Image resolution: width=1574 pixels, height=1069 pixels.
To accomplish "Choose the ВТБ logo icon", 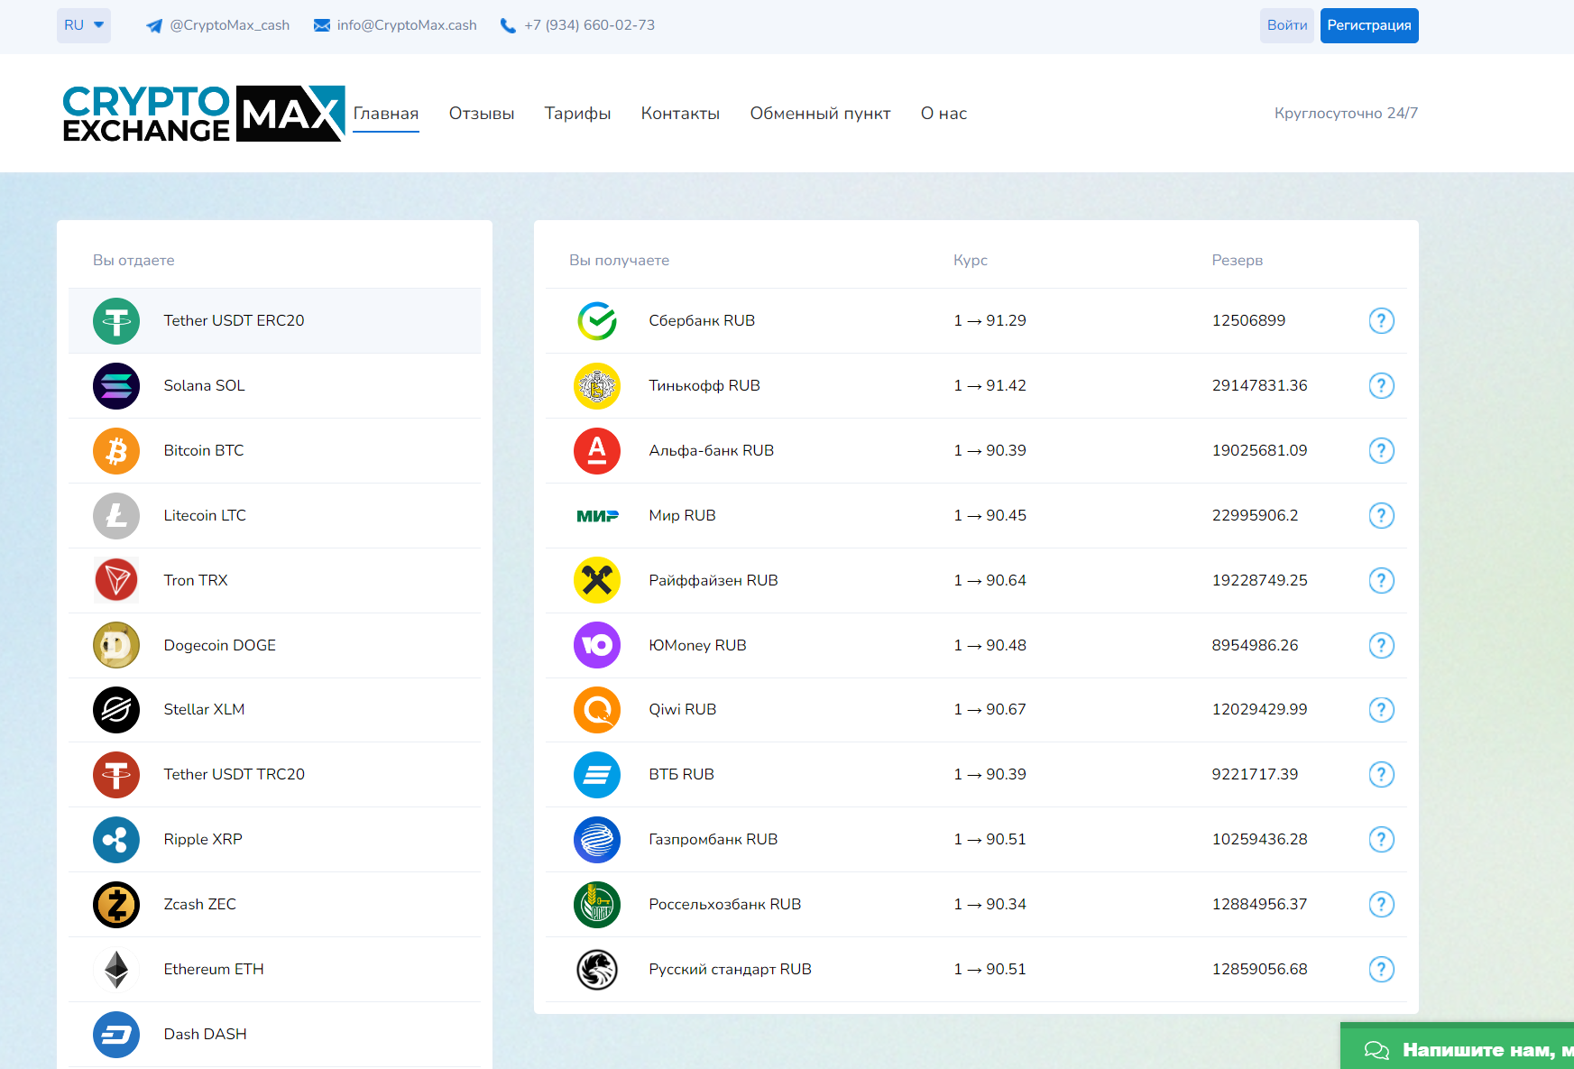I will (x=597, y=775).
